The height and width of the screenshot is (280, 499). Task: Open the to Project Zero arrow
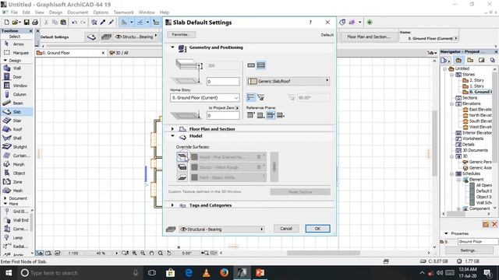(x=237, y=108)
